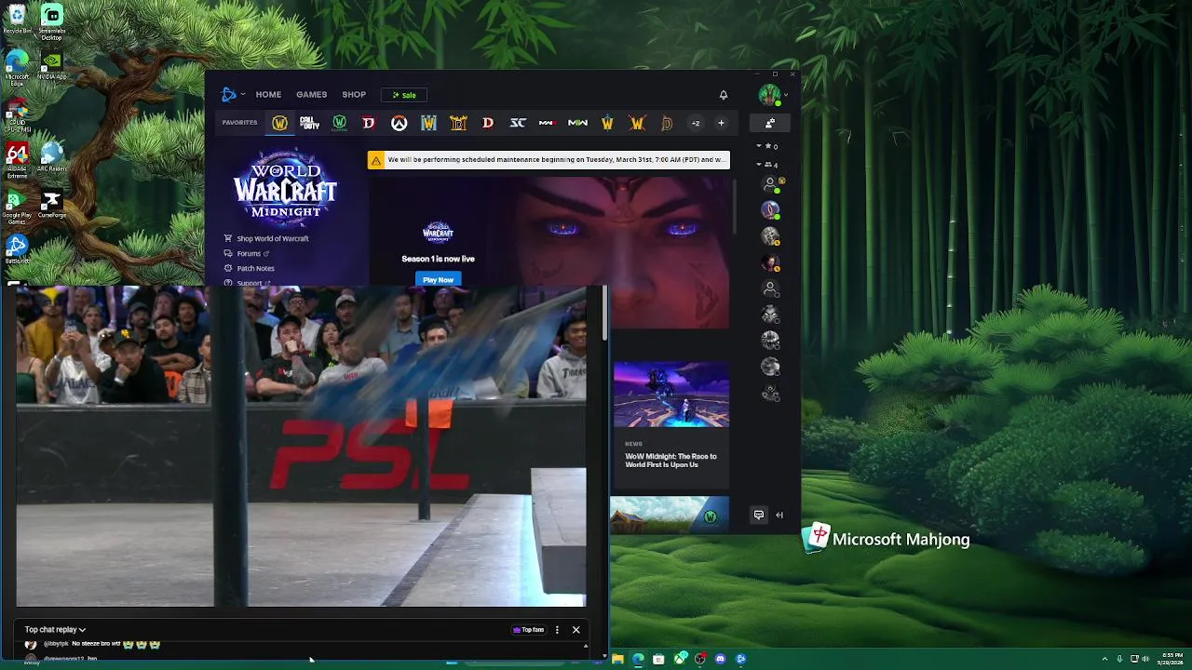
Task: Launch Streamlabs Desktop from the desktop
Action: point(52,22)
